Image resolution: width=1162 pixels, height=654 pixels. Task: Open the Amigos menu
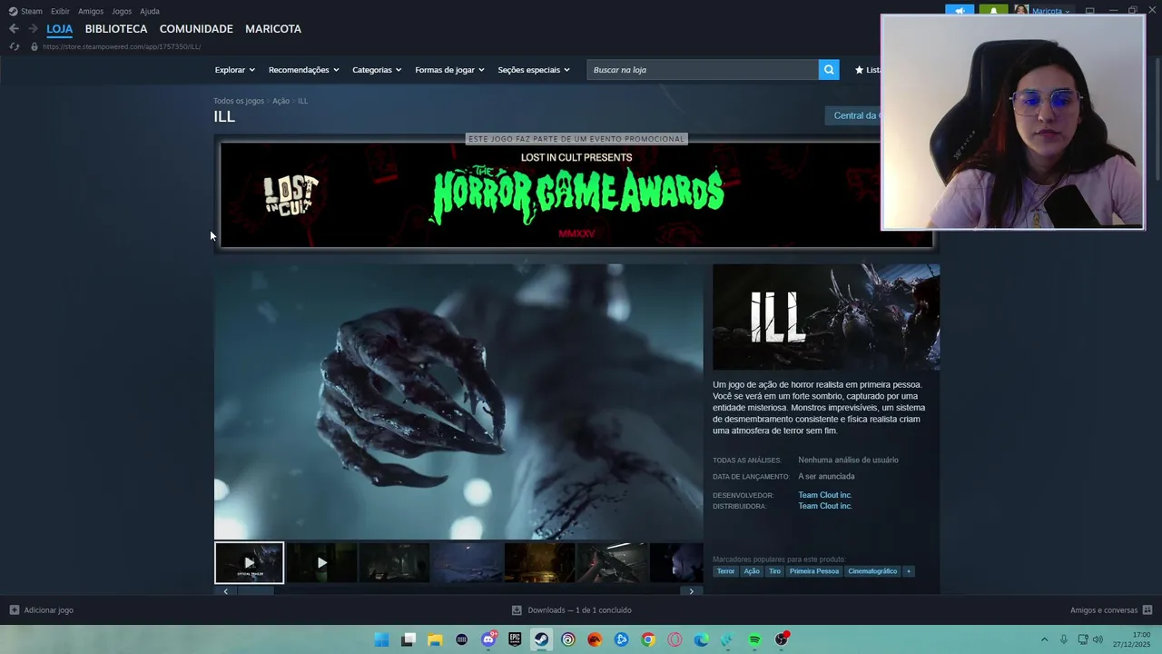coord(91,11)
